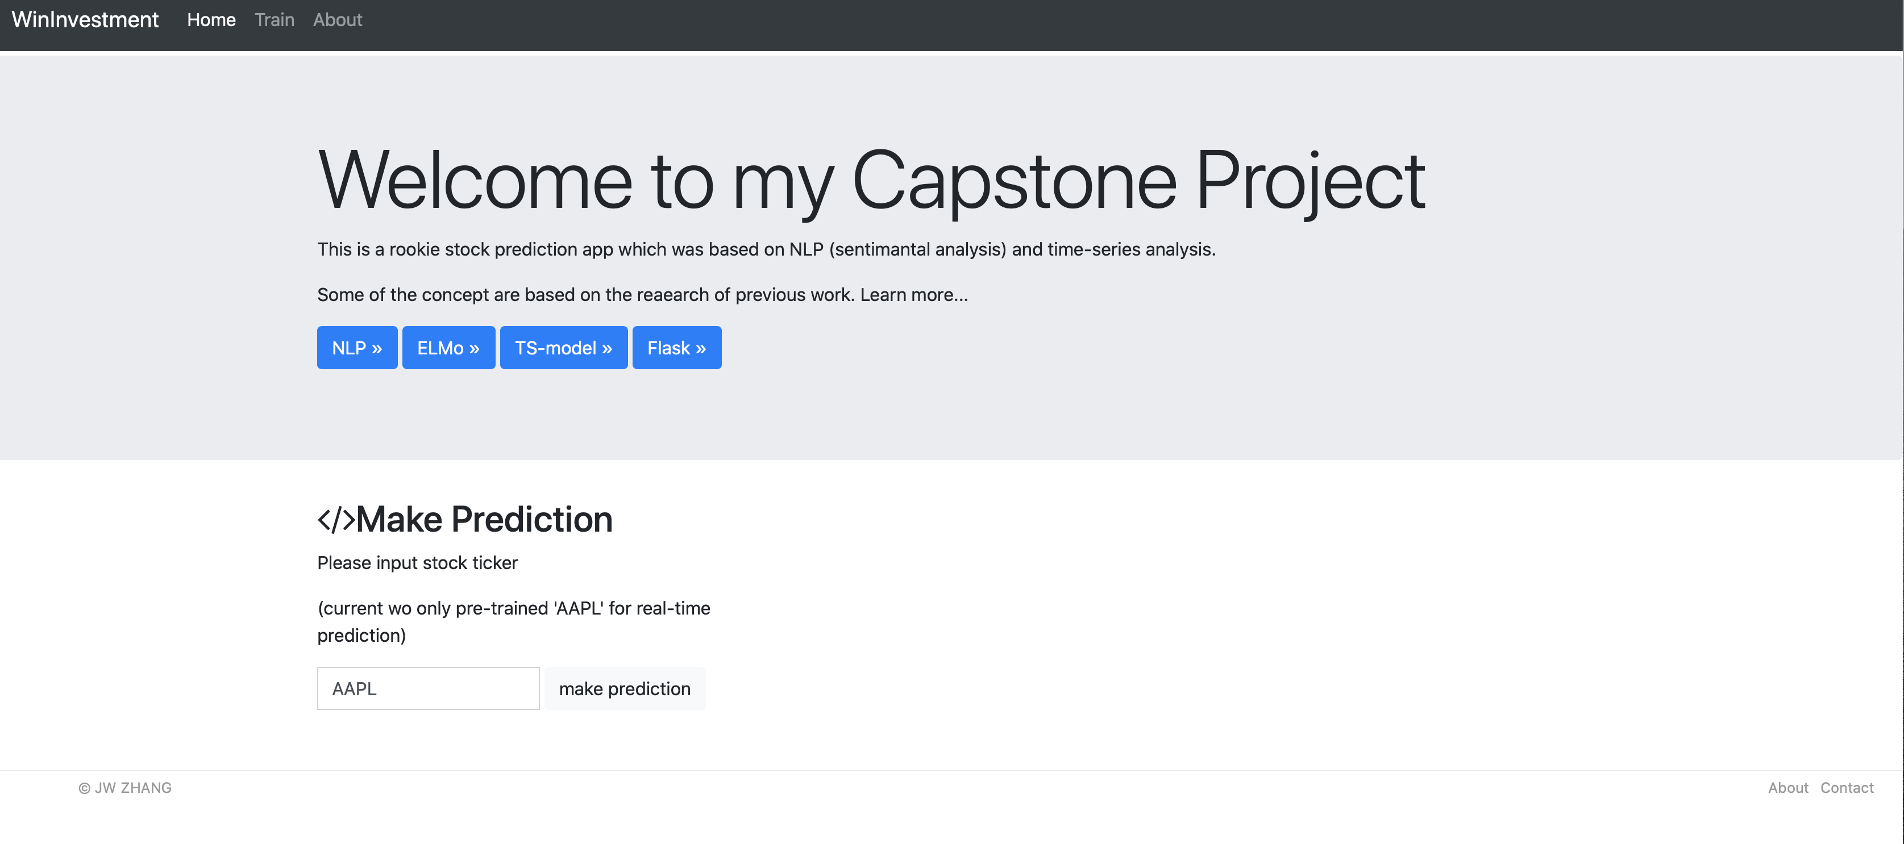This screenshot has width=1904, height=844.
Task: Focus the AAPL stock ticker field
Action: pos(428,688)
